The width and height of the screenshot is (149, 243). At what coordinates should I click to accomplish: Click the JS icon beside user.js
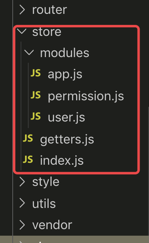36,116
